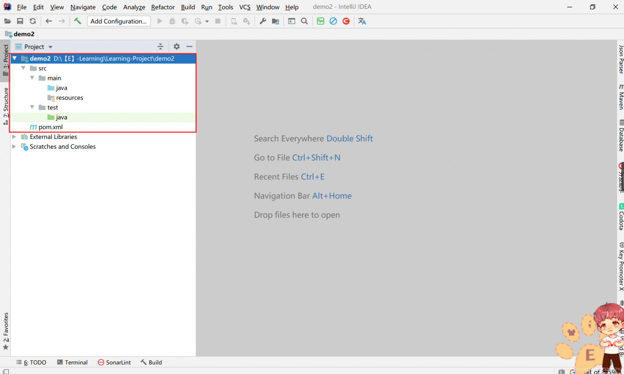Click the Collapse All icon in Project panel
Image resolution: width=624 pixels, height=374 pixels.
[160, 46]
